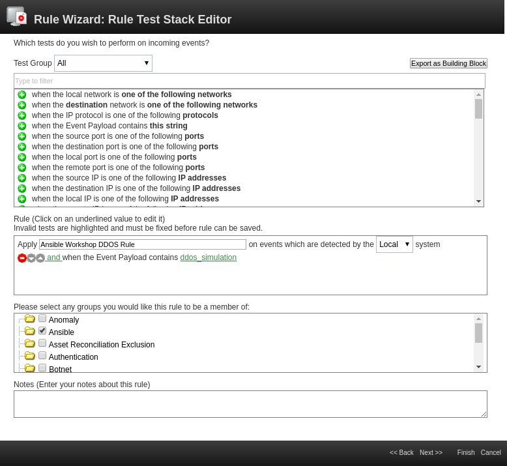Select the Authentication group label
The height and width of the screenshot is (466, 507).
pos(74,357)
